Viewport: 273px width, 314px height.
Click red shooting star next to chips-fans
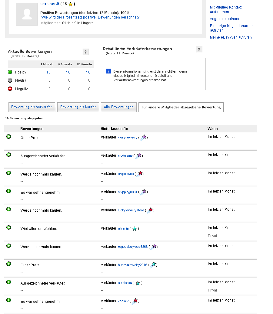(x=139, y=174)
